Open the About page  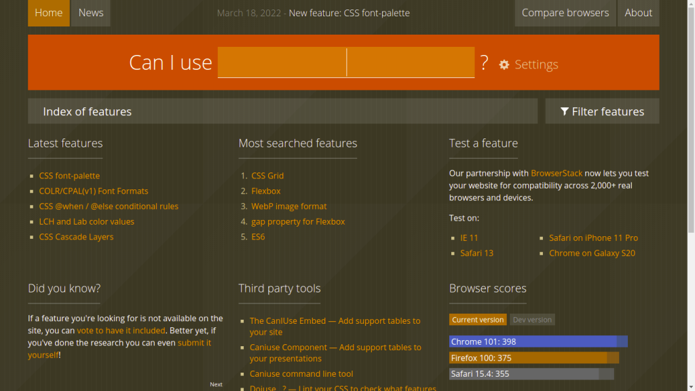click(x=638, y=13)
